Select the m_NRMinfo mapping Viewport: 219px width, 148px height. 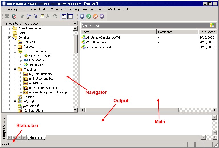(x=37, y=83)
